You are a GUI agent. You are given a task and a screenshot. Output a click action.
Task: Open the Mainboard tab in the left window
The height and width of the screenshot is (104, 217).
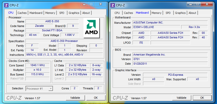pyautogui.click(x=36, y=13)
